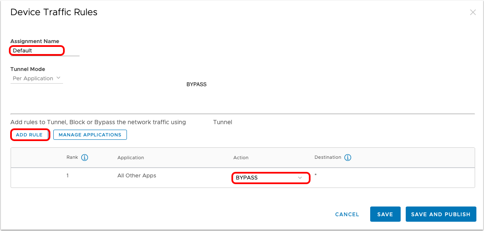This screenshot has height=231, width=484.
Task: Select the All Other Apps row entry
Action: click(137, 176)
